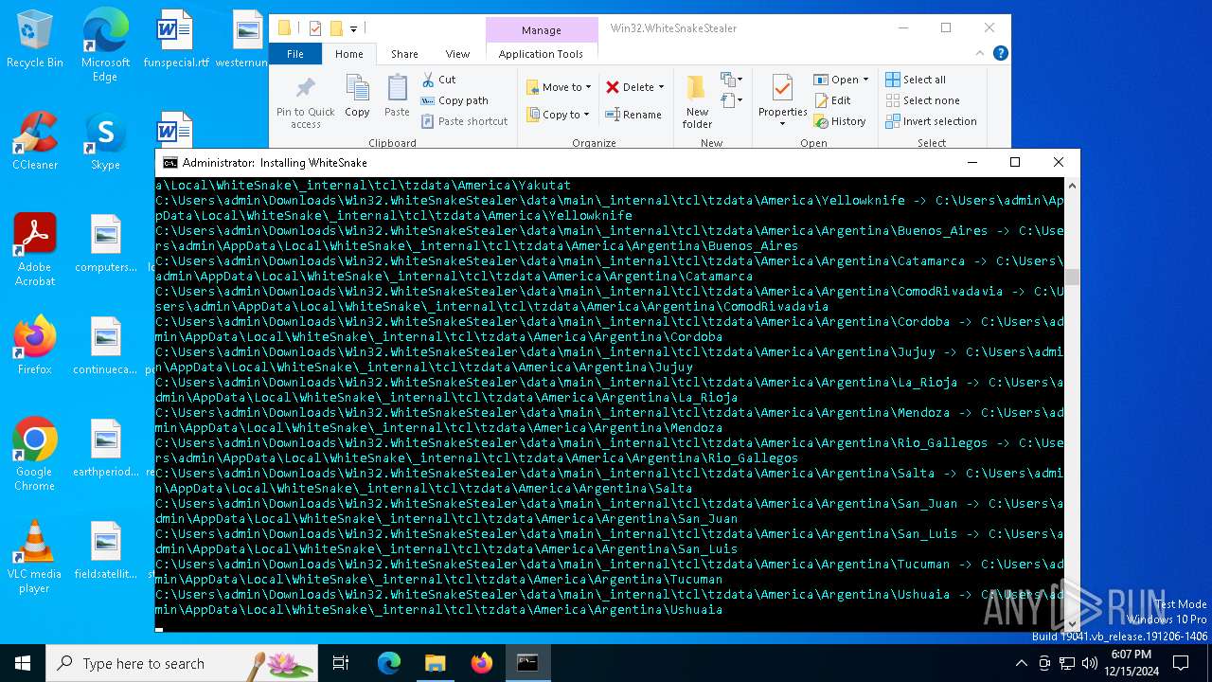Click Copy path in Clipboard group
Image resolution: width=1212 pixels, height=682 pixels.
coord(454,100)
